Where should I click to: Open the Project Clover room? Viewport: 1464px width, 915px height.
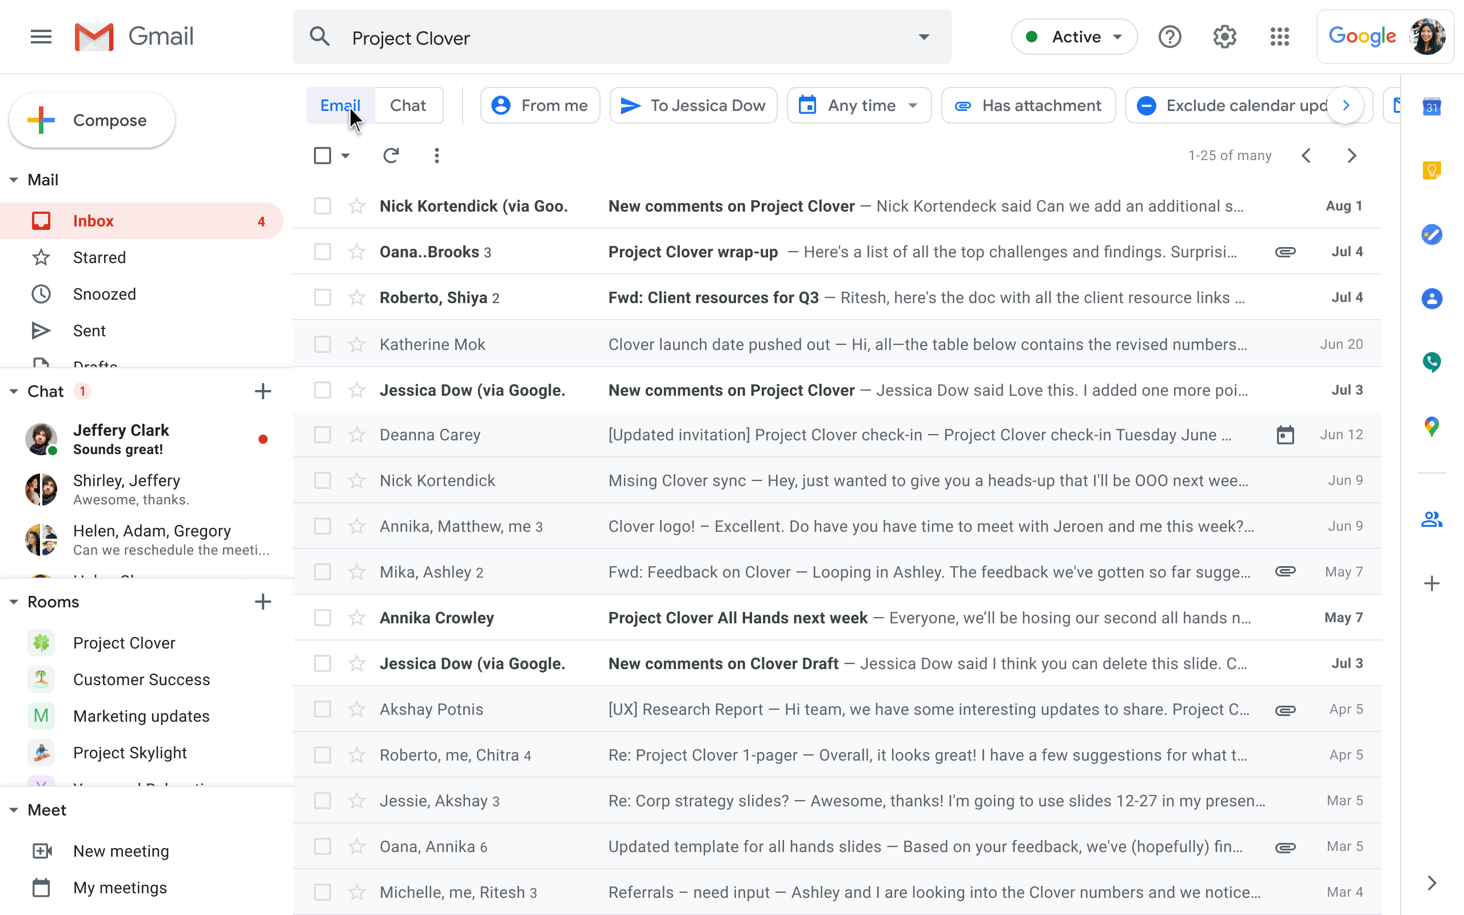coord(124,643)
